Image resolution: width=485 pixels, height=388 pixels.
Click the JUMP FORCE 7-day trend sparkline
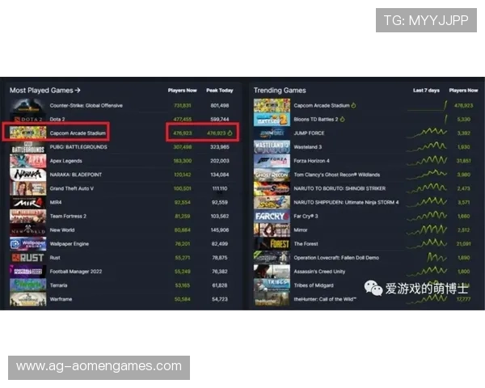pyautogui.click(x=426, y=133)
